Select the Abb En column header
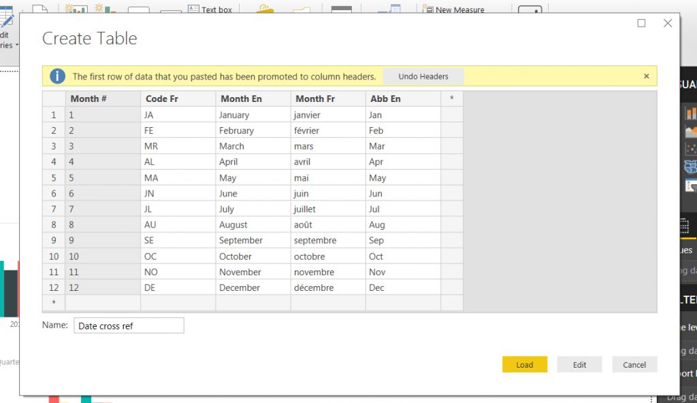Screen dimensions: 697x403 pos(402,99)
